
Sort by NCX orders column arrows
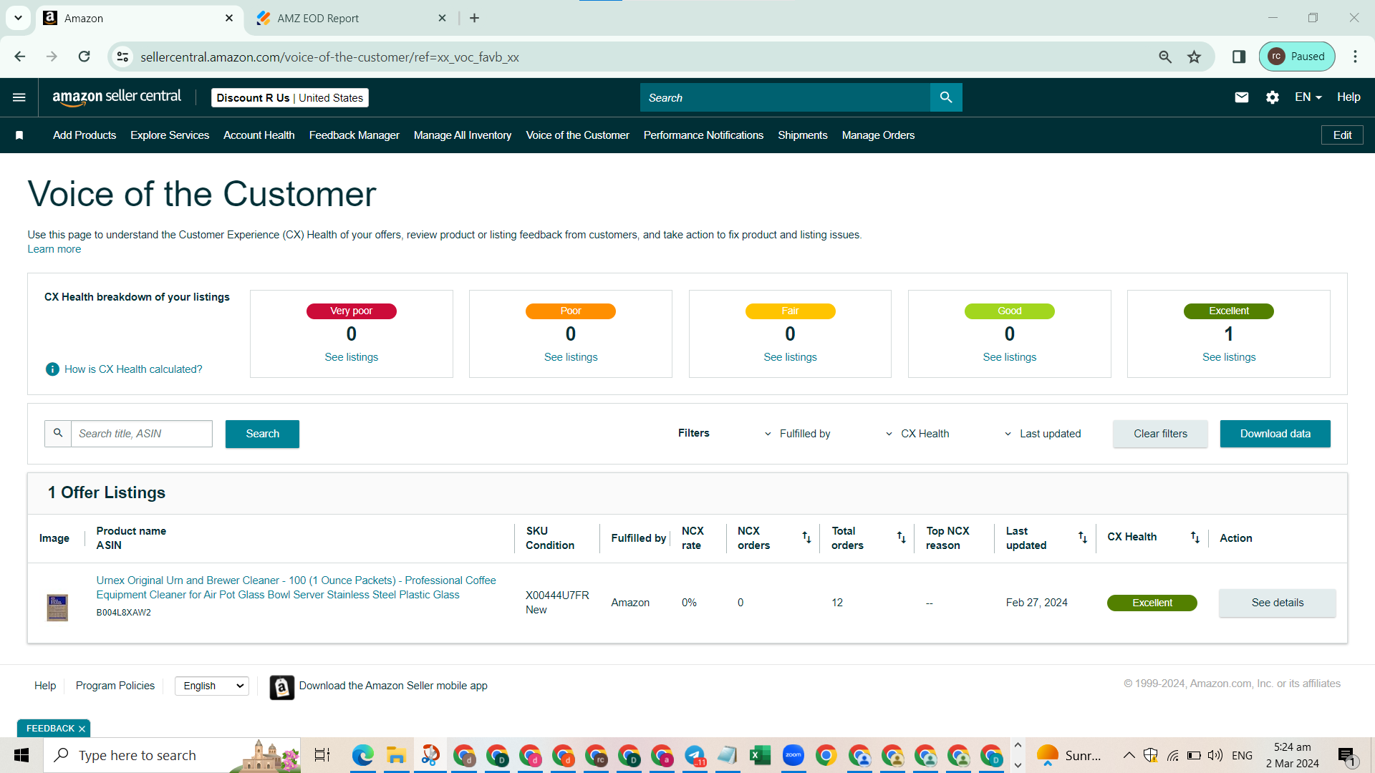(x=806, y=538)
